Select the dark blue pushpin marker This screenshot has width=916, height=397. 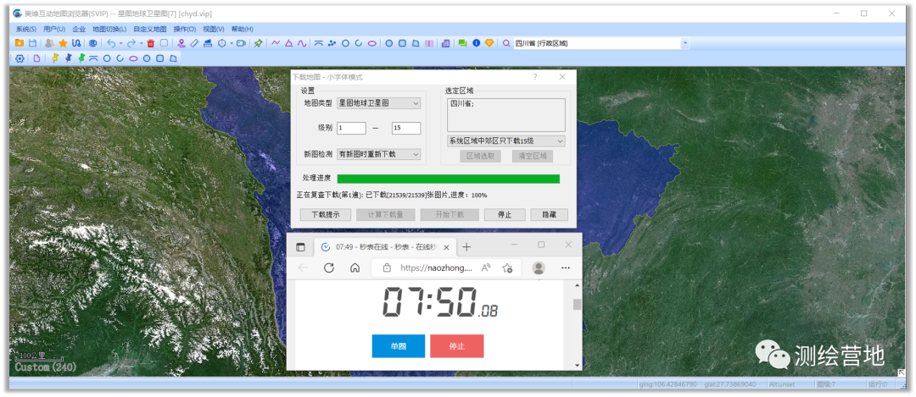(x=69, y=58)
